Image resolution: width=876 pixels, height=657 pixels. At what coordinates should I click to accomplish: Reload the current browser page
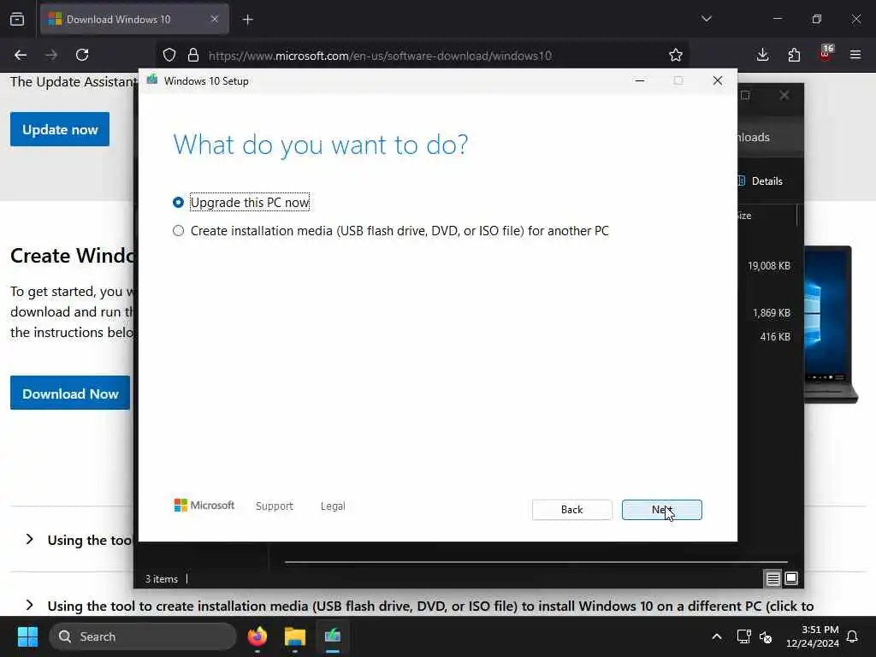pos(82,55)
